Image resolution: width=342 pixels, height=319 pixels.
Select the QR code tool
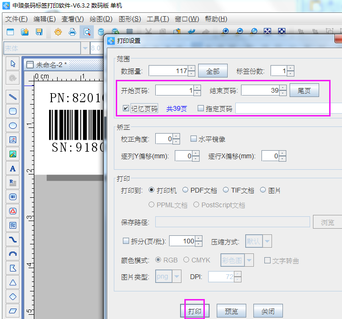tap(13, 225)
